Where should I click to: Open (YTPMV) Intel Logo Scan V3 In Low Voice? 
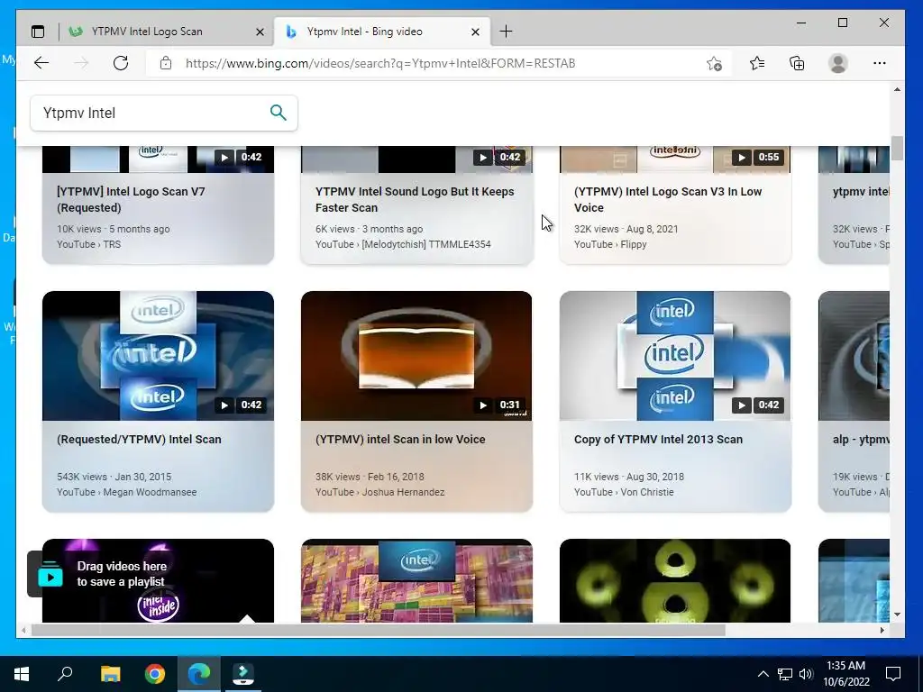[x=668, y=199]
